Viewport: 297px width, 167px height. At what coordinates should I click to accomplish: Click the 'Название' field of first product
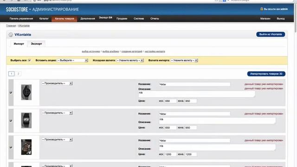pos(194,84)
